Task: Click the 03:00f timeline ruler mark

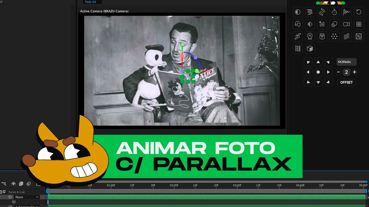Action: [237, 185]
